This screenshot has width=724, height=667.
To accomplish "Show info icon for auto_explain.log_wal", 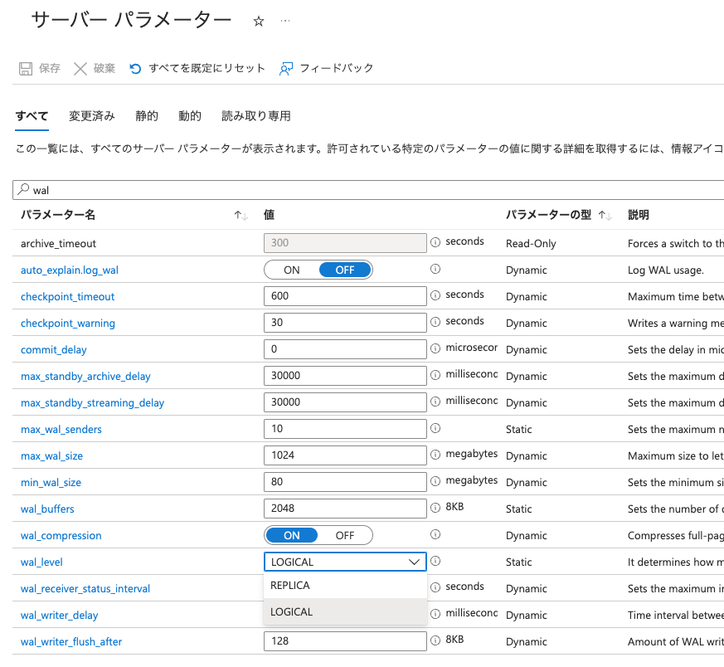I will click(x=435, y=269).
